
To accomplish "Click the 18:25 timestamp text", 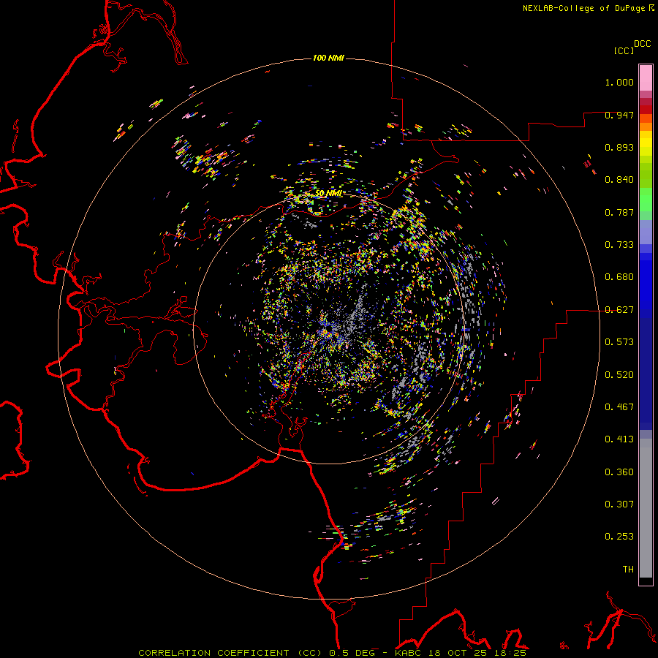I will [509, 653].
